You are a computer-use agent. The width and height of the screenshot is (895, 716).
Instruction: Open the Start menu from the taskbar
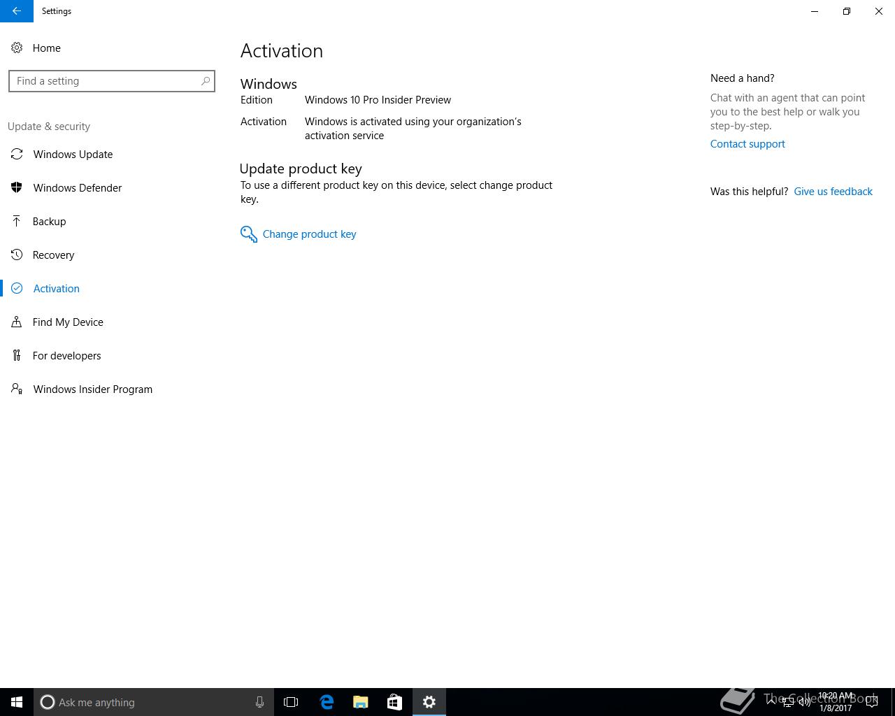17,702
